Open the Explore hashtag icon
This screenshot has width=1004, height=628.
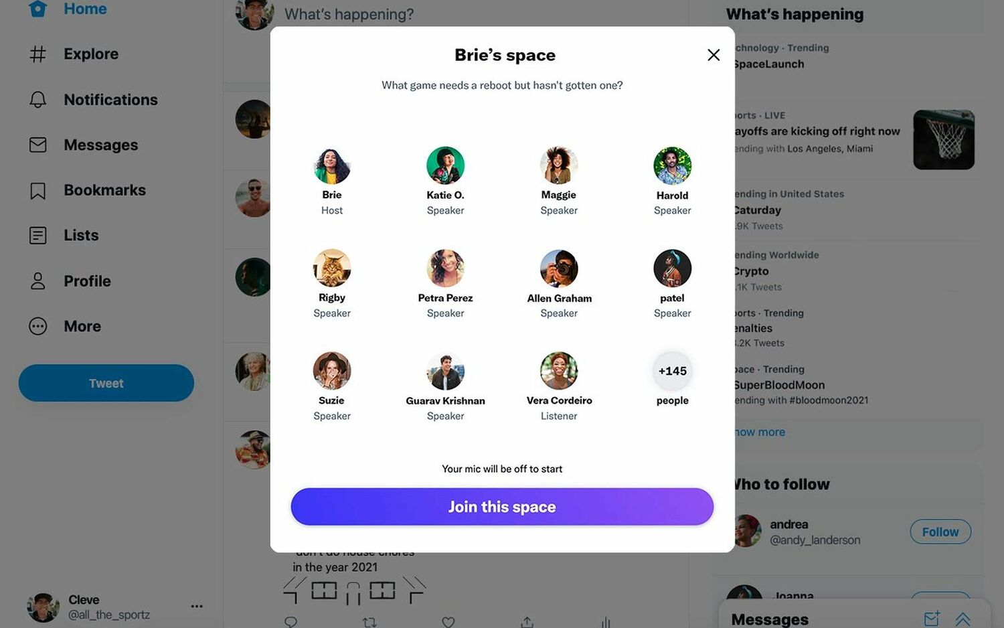38,54
